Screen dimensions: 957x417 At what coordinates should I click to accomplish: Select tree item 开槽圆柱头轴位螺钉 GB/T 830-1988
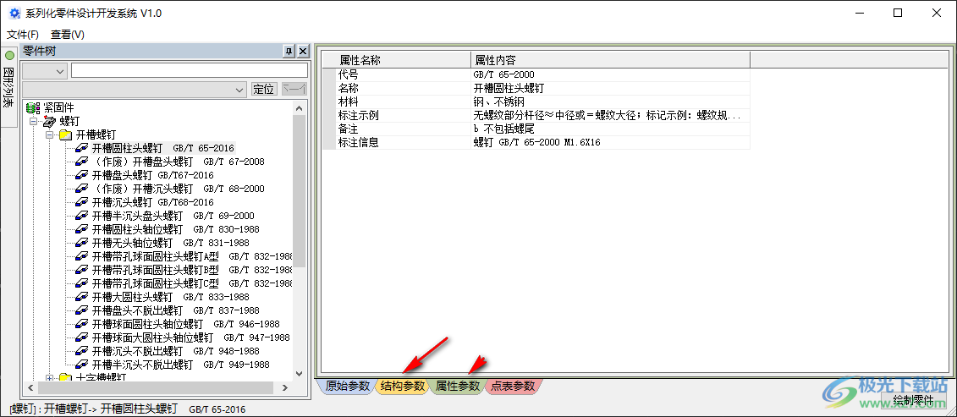[175, 229]
